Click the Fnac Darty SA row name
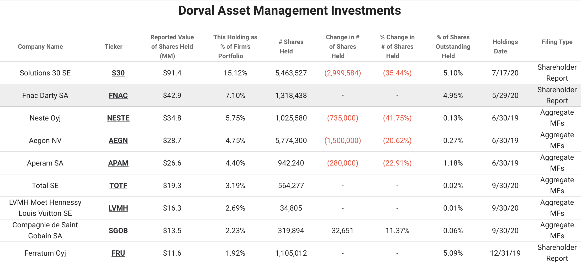Screen dimensions: 581x264 [45, 96]
